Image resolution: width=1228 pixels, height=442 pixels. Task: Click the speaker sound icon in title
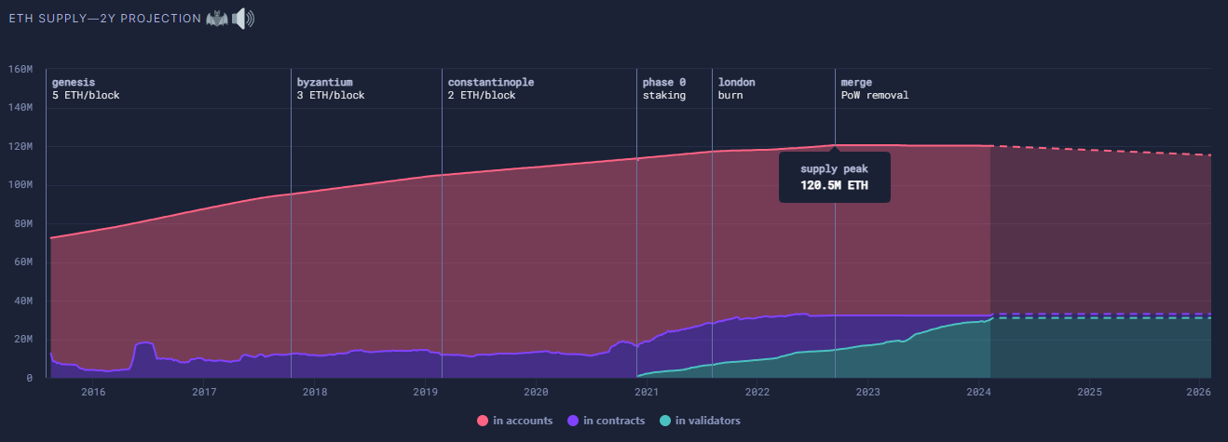point(242,19)
